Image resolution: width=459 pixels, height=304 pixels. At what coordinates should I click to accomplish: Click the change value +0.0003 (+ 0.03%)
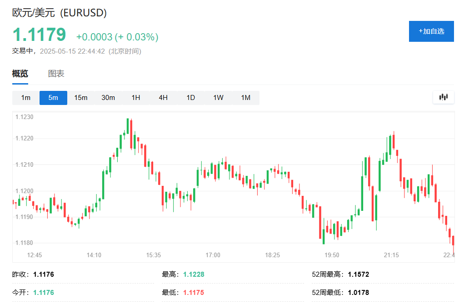pos(117,37)
